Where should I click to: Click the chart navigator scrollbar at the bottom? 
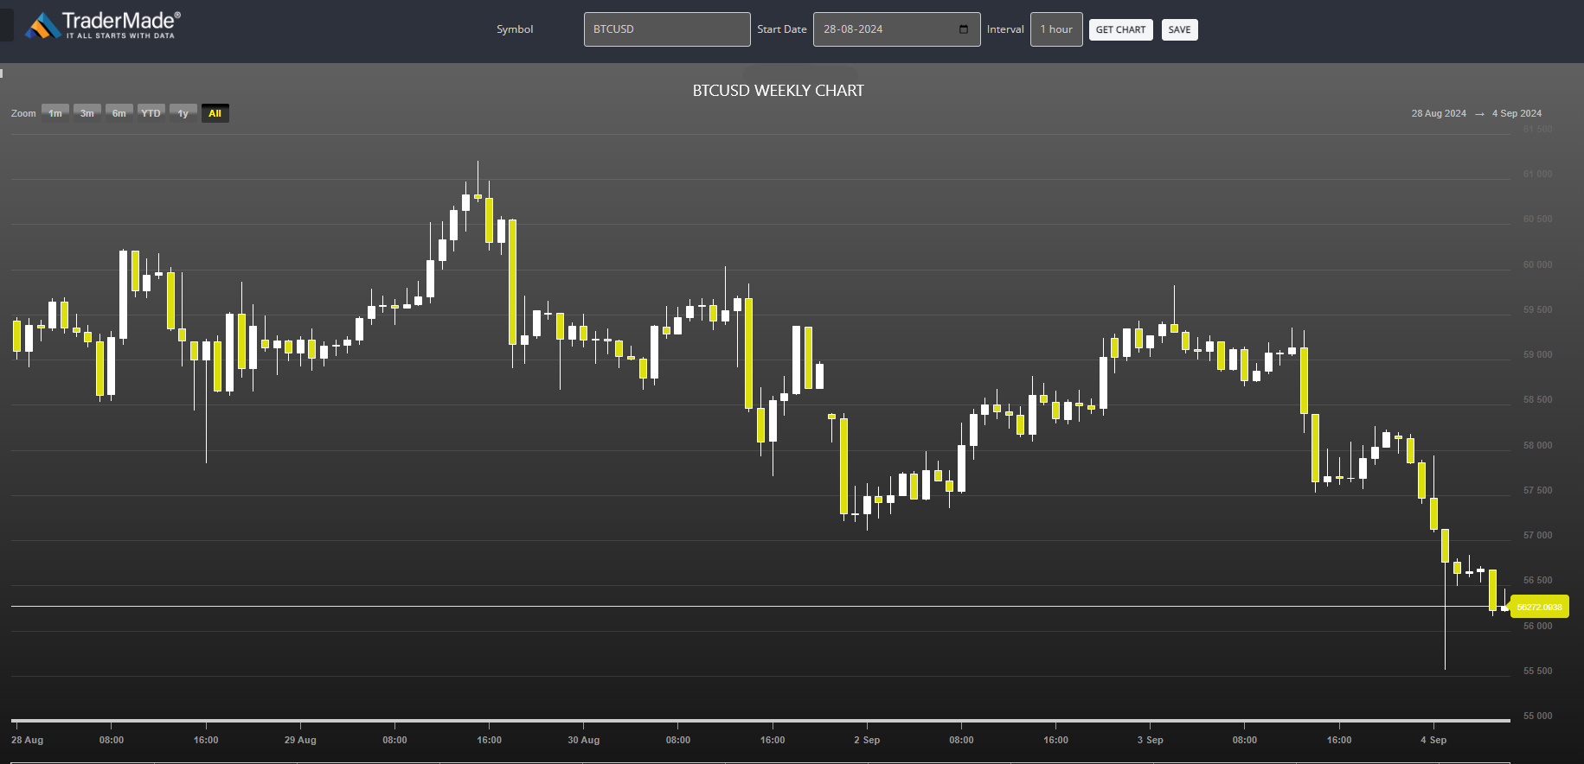click(x=760, y=720)
